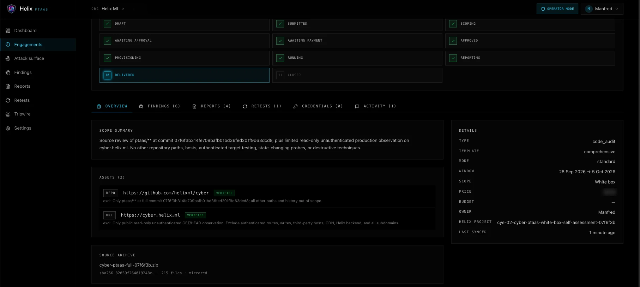Screen dimensions: 640x287
Task: Switch to the Overview tab
Action: pyautogui.click(x=112, y=106)
